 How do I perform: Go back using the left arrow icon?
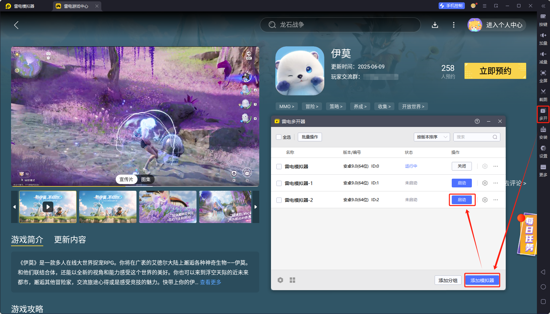(x=16, y=25)
